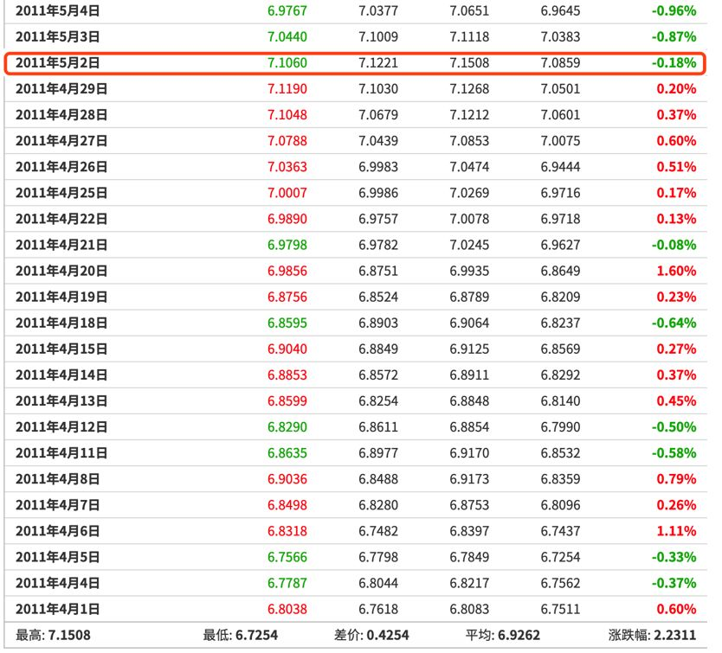Select the -0.96% change value
Image resolution: width=722 pixels, height=653 pixels.
tap(674, 10)
